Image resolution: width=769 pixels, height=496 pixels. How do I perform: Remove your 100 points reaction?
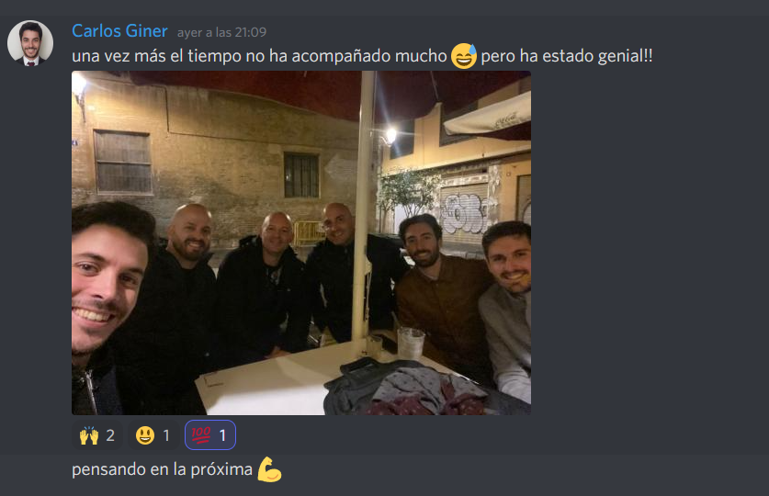209,435
